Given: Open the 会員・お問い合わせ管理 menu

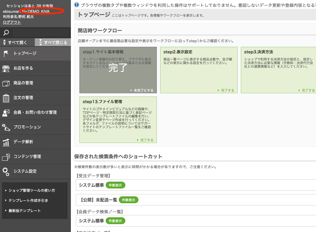Looking at the screenshot, I should [35, 112].
